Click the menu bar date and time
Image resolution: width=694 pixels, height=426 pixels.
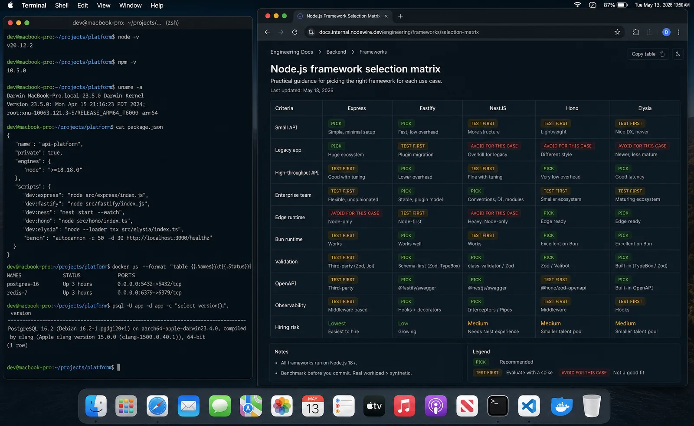662,5
